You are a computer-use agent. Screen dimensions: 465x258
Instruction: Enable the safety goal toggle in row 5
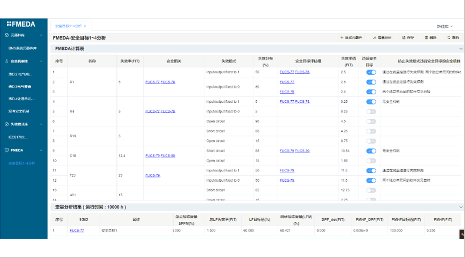coord(371,111)
